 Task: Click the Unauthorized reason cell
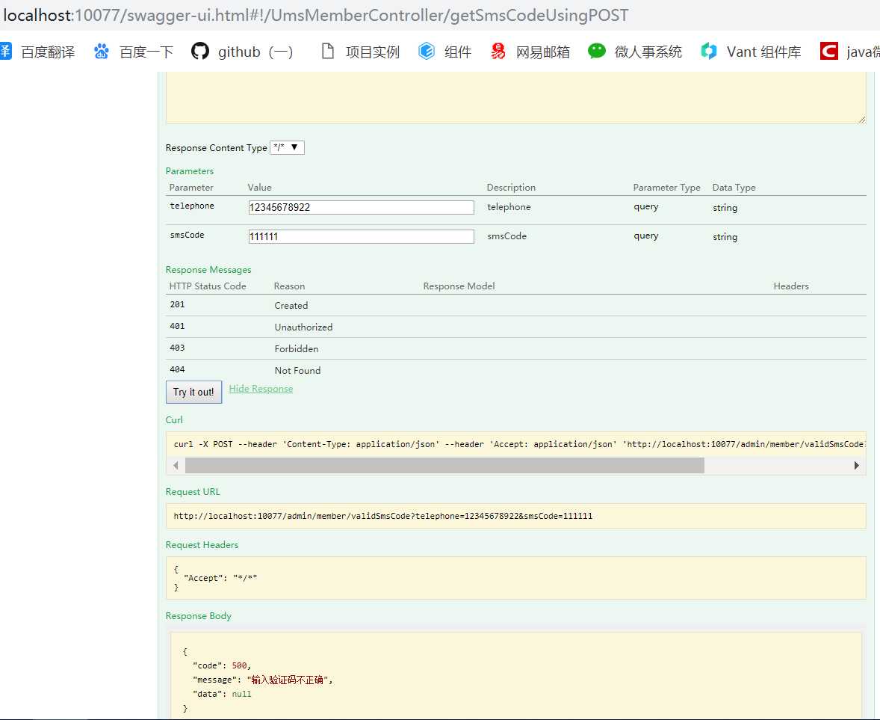(x=303, y=327)
